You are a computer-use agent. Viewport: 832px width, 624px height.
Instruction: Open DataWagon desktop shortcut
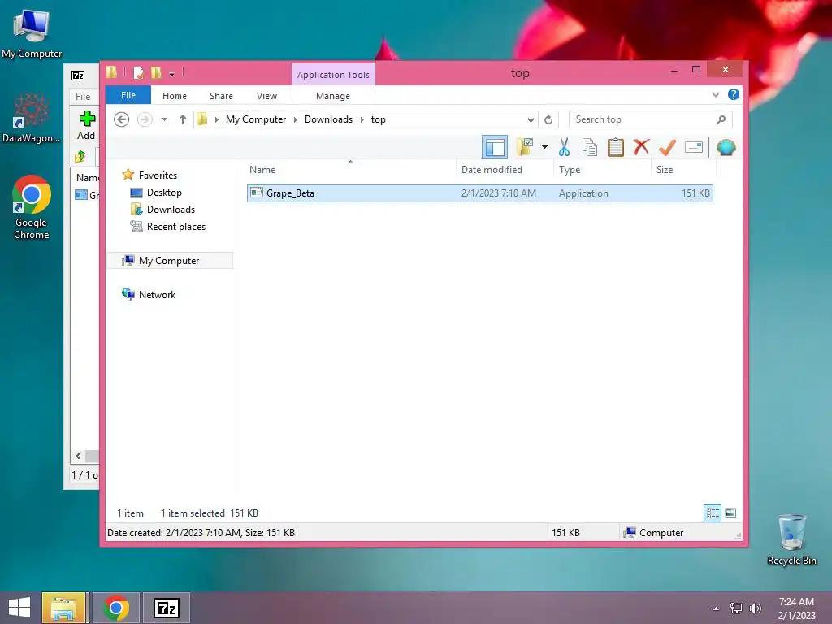point(32,119)
